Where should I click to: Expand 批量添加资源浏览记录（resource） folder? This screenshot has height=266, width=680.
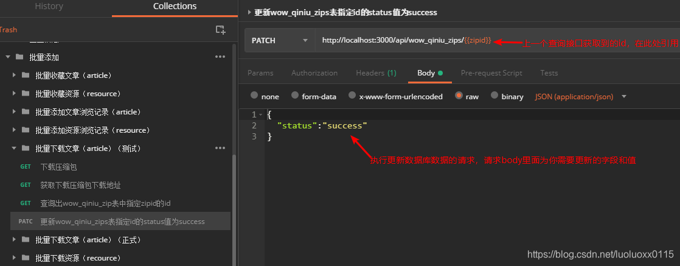(x=15, y=130)
